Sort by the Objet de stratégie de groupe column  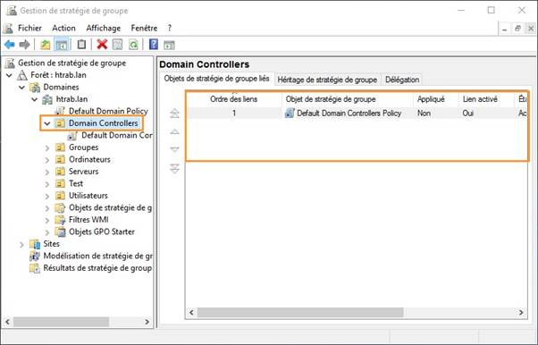coord(348,99)
